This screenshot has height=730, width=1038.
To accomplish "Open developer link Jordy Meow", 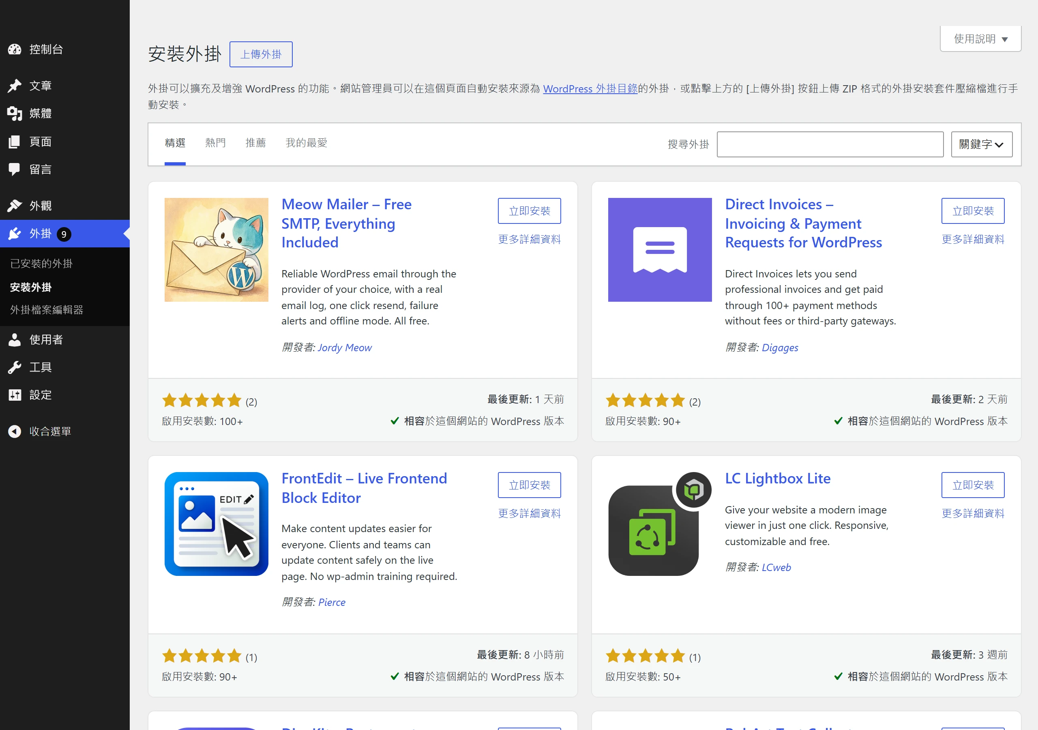I will [345, 348].
